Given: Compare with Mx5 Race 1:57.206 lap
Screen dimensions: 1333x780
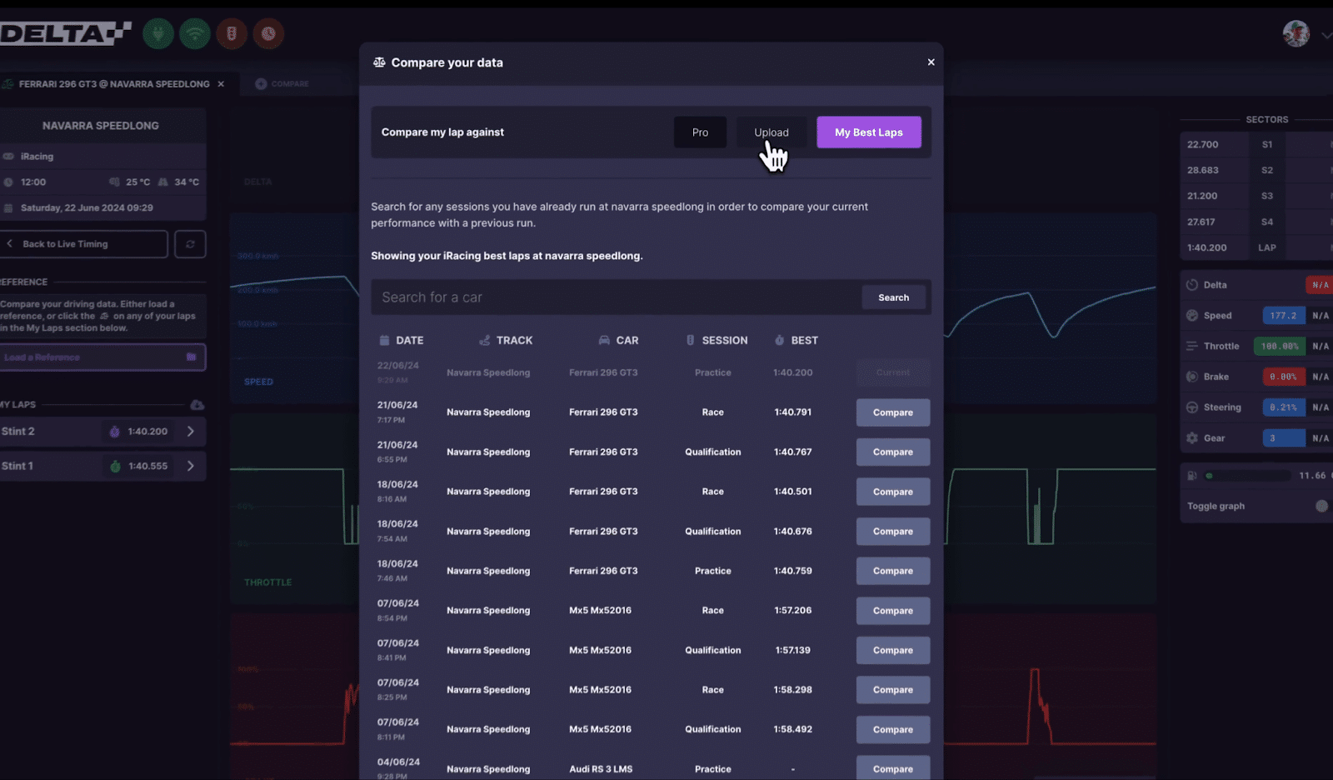Looking at the screenshot, I should (893, 611).
